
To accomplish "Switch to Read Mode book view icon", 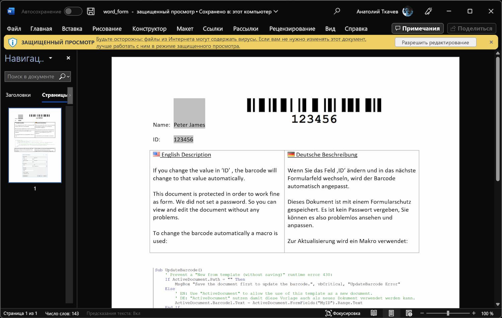I will [374, 313].
